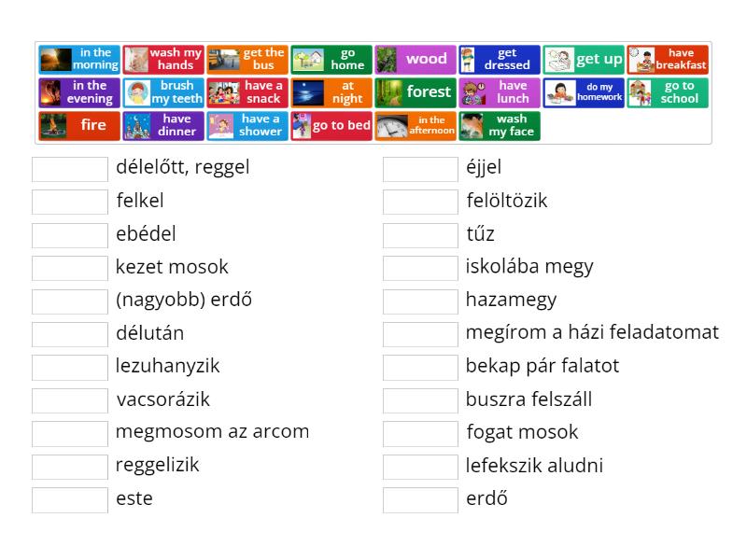Select the empty box beside 'este'
The width and height of the screenshot is (747, 560).
tap(70, 499)
